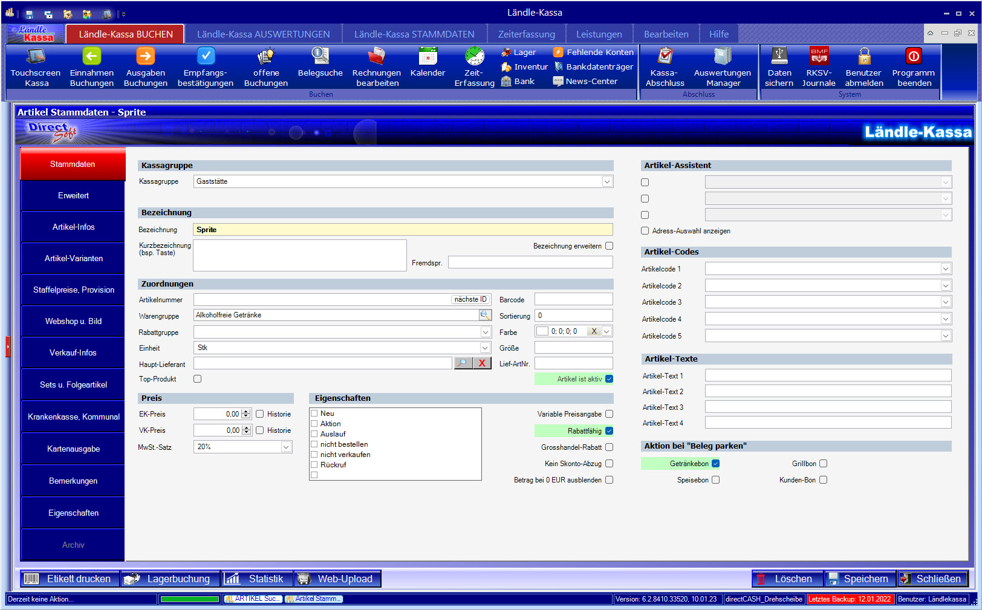Open Artikel-Varianten sidebar section

point(73,258)
